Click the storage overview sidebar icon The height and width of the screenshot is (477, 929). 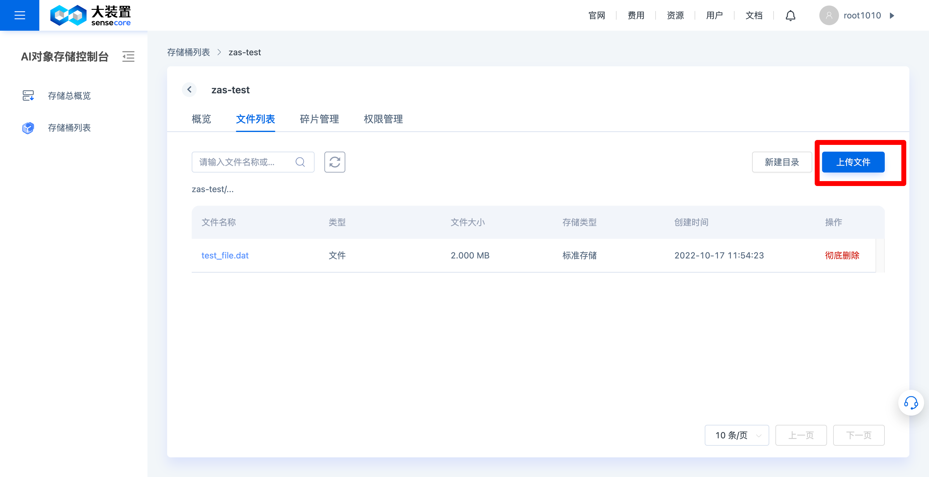click(x=28, y=95)
